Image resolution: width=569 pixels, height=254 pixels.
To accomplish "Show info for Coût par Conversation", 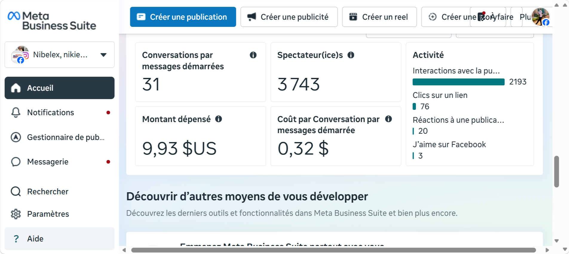I will 388,119.
